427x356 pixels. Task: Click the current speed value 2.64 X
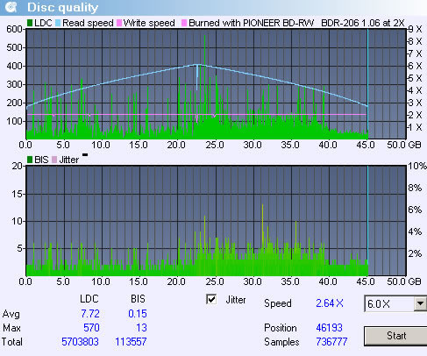point(330,303)
